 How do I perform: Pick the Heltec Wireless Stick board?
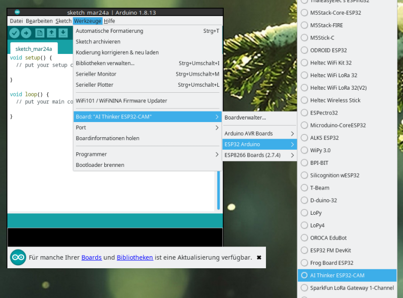347,100
